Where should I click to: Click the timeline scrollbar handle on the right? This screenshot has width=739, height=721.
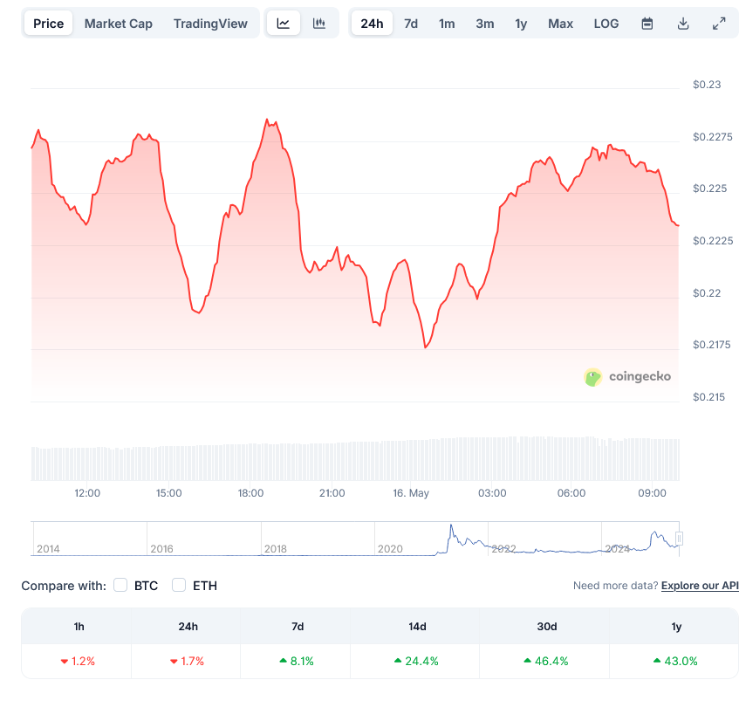coord(678,537)
